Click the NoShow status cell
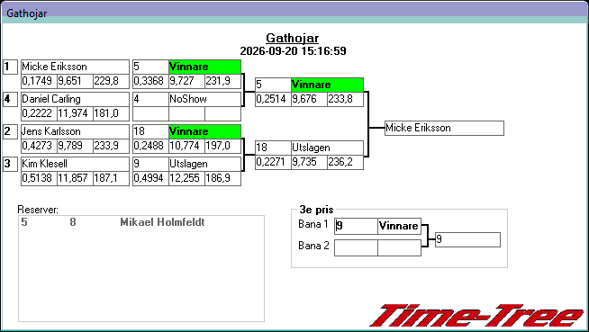This screenshot has width=589, height=332. [x=204, y=99]
